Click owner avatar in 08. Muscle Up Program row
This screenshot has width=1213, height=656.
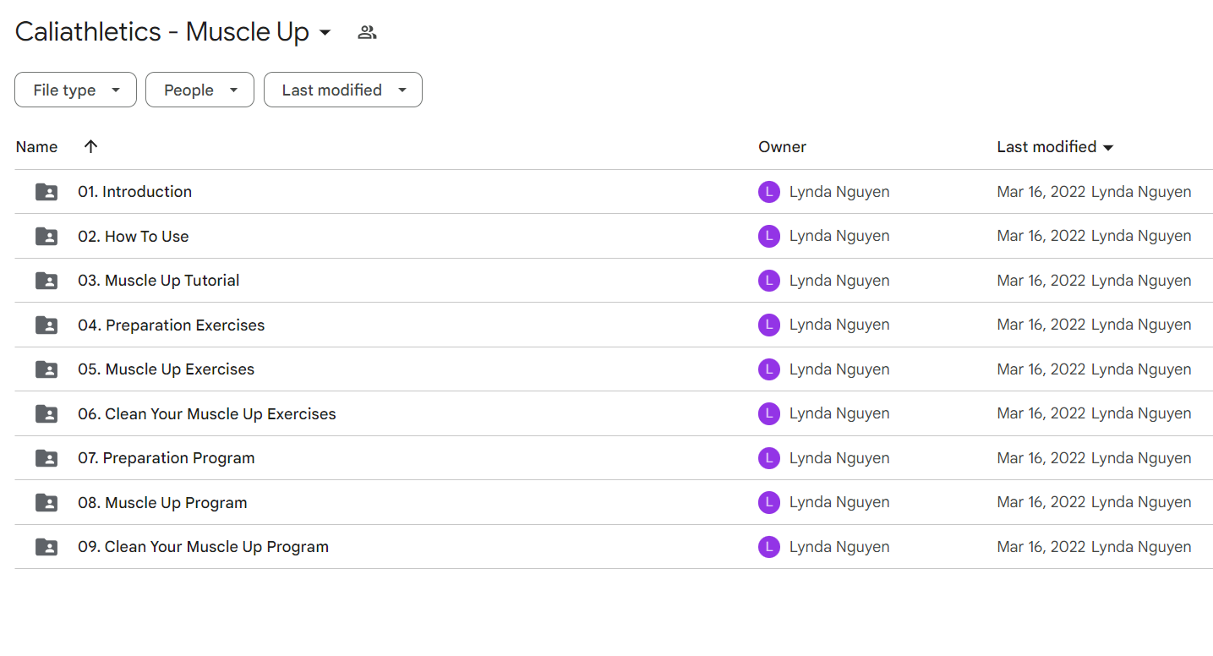[768, 502]
